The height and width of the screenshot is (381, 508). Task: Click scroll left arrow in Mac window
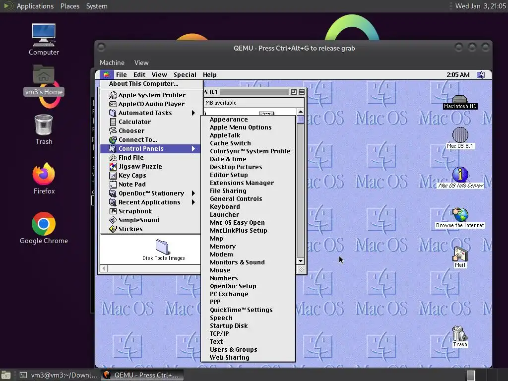click(104, 268)
